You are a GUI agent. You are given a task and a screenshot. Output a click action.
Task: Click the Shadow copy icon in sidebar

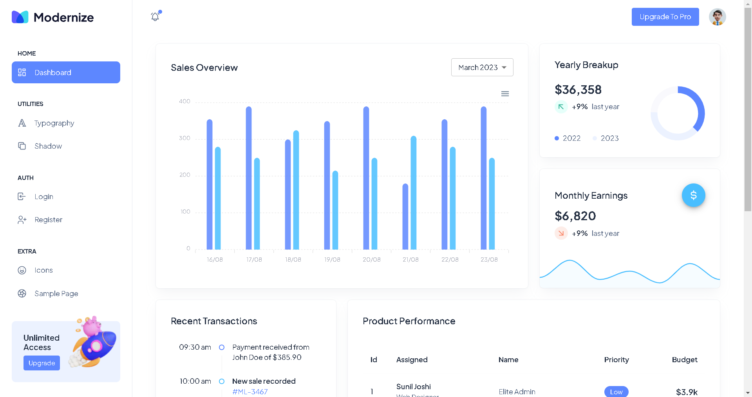tap(22, 146)
